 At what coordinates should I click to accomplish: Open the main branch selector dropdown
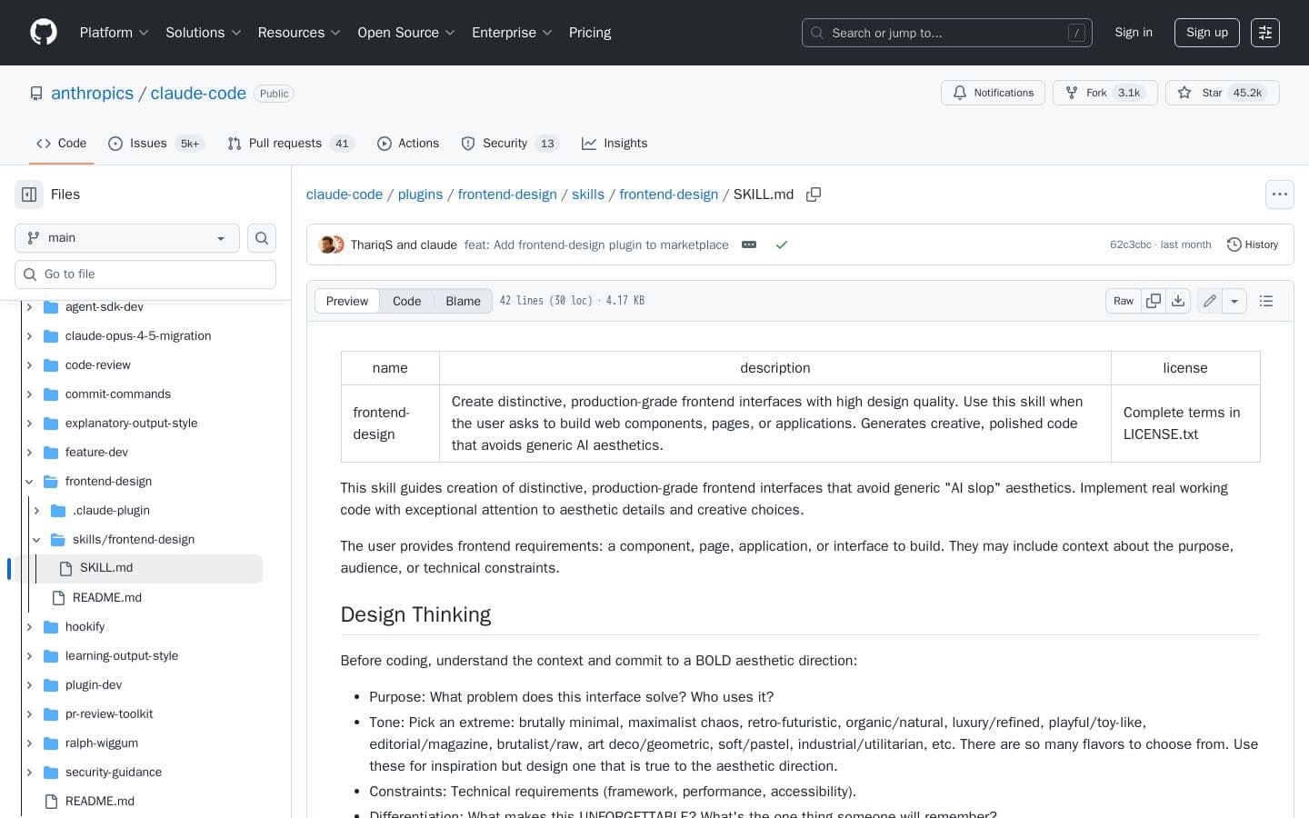pos(126,237)
